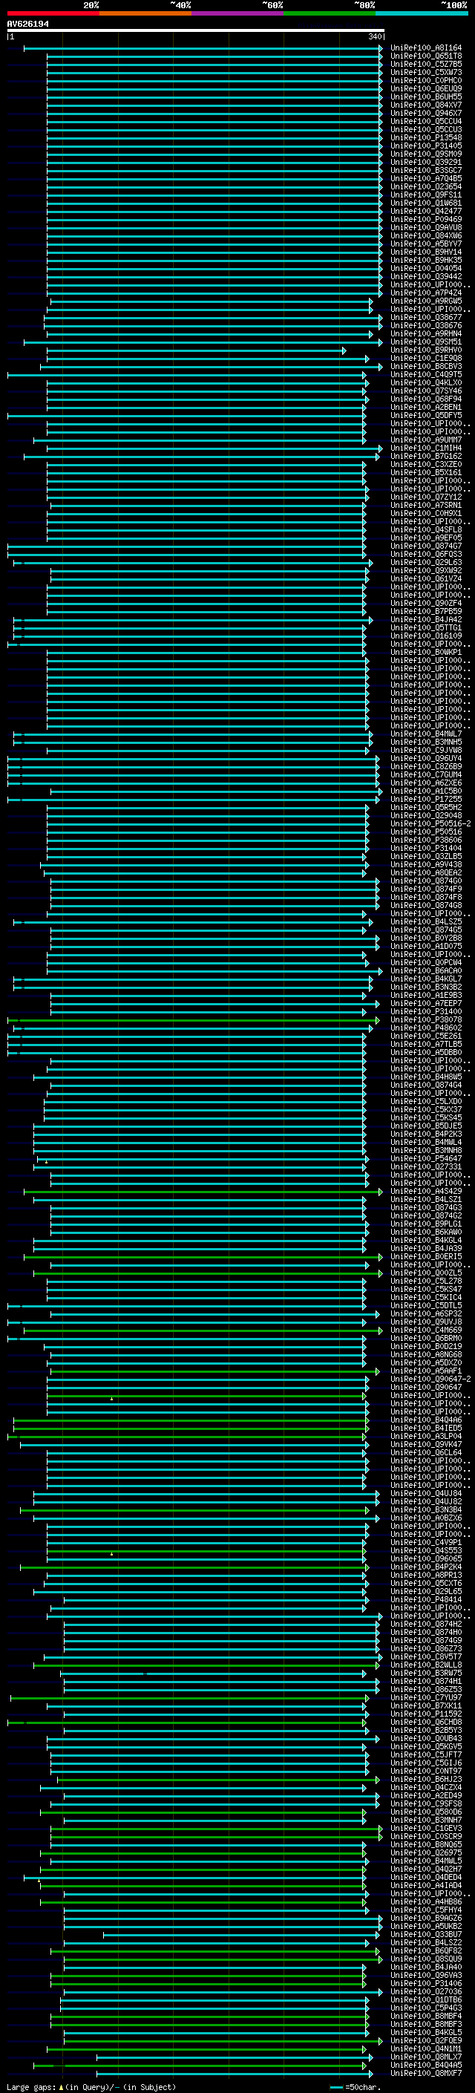Select hit UniRef100_B9HV14
Viewport: 475px width, 2093px height.
(x=425, y=252)
